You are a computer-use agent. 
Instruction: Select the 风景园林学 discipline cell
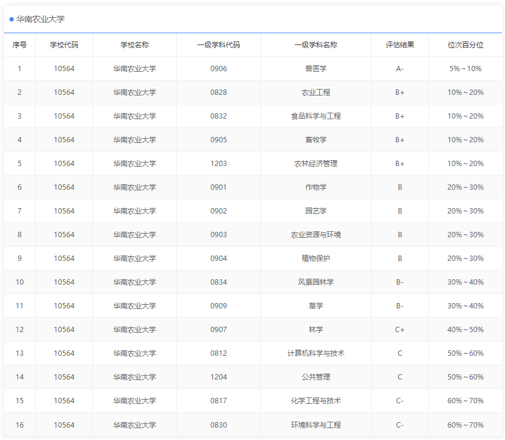(x=316, y=282)
